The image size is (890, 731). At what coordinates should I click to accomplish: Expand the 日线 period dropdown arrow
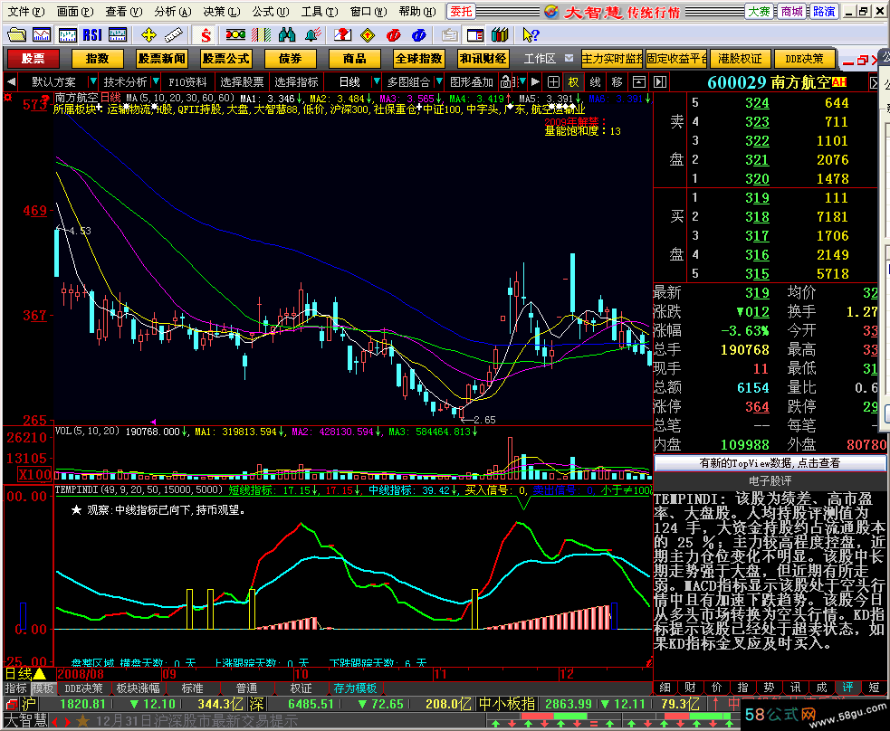(x=376, y=82)
